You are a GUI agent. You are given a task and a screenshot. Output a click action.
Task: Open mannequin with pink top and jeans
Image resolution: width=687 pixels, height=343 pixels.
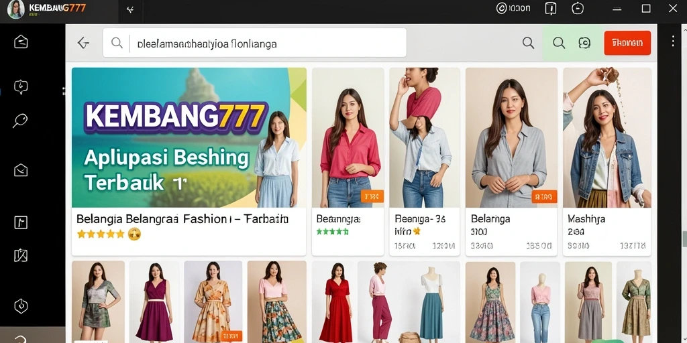coord(540,302)
